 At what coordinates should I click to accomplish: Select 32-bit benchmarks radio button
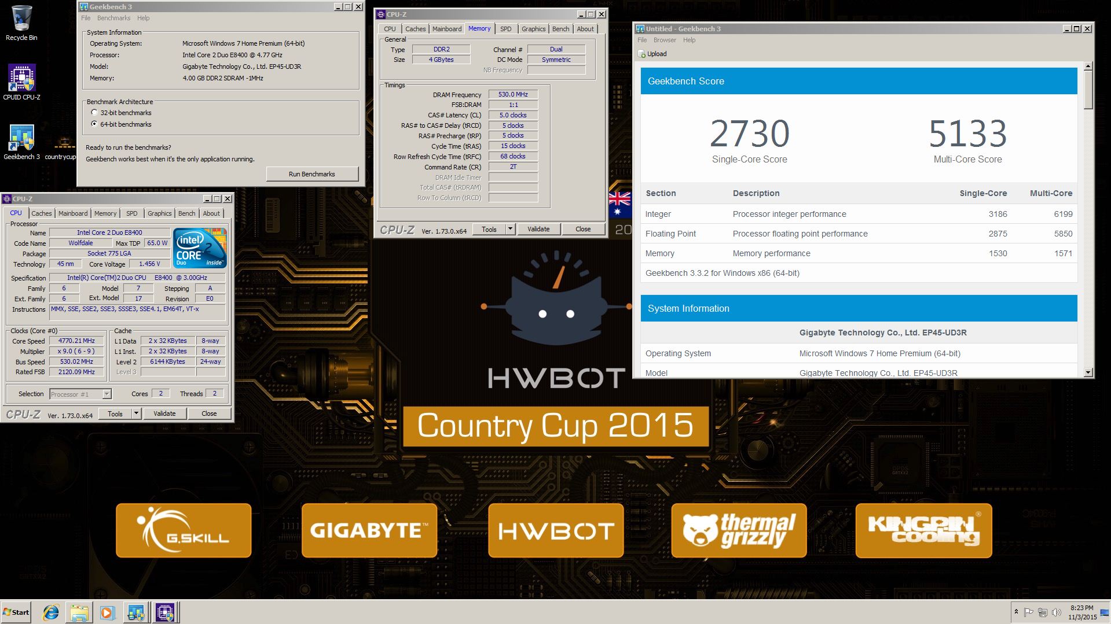point(94,113)
